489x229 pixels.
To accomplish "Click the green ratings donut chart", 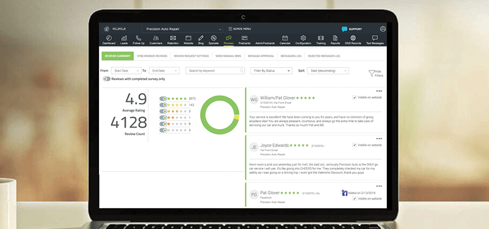I will (x=220, y=114).
